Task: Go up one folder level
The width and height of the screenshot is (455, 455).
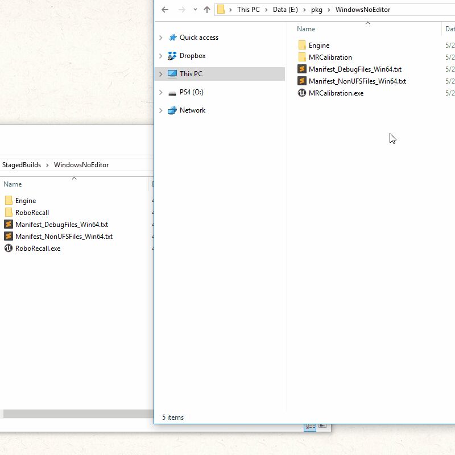Action: click(207, 10)
